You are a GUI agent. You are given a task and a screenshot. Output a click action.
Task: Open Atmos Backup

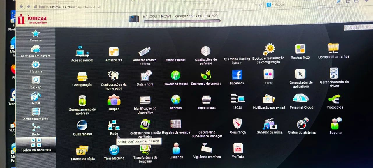(x=175, y=60)
